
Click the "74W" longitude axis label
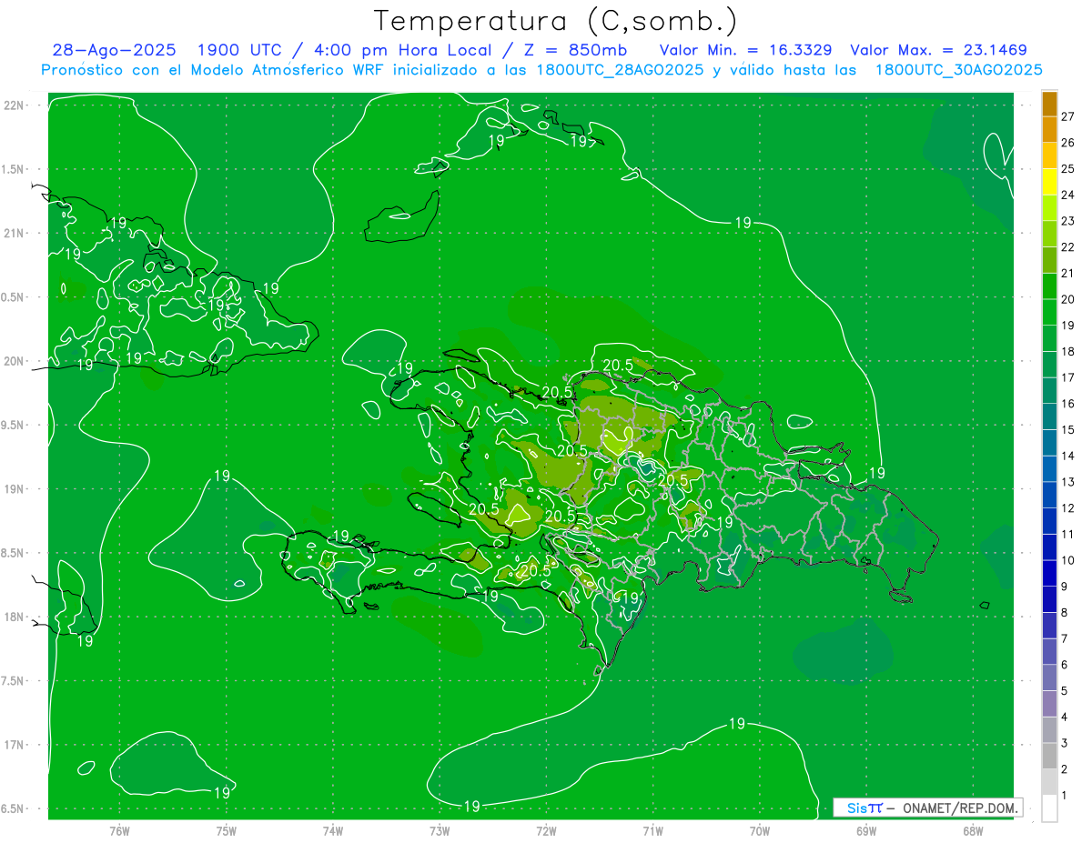[x=333, y=830]
